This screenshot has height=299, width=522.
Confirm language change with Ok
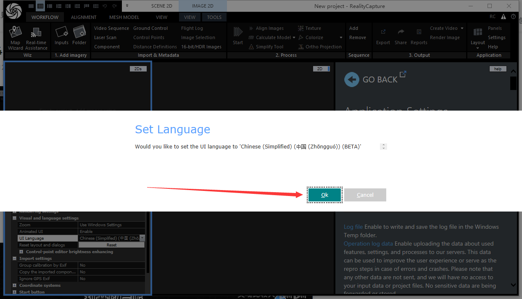click(324, 195)
